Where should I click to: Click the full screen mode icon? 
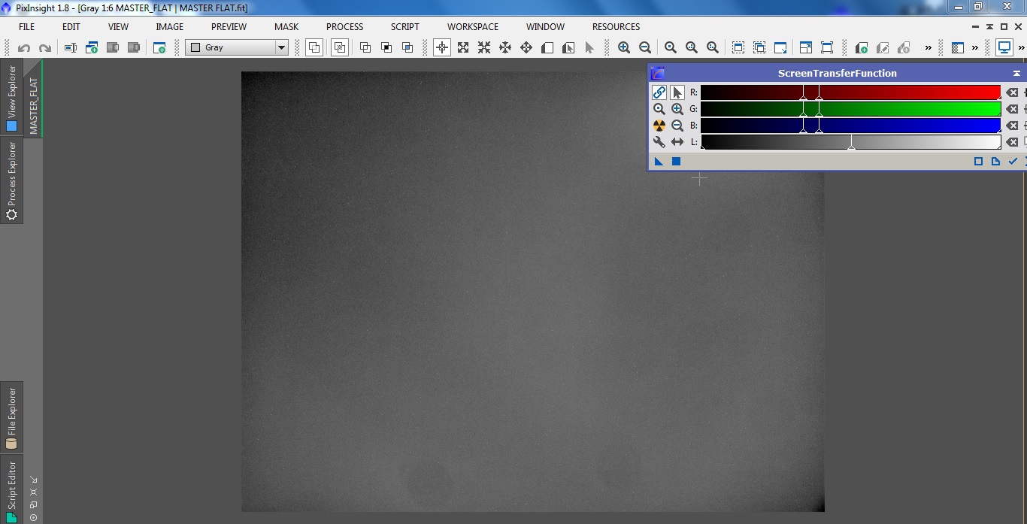pyautogui.click(x=827, y=47)
